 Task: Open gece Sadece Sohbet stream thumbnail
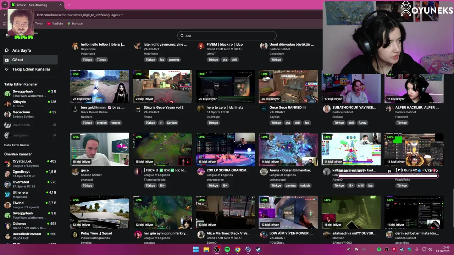pos(100,149)
